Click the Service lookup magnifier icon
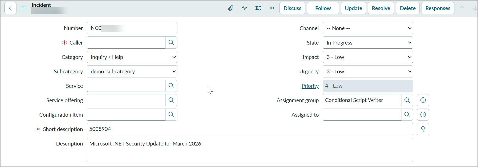Screen dimensions: 478x167 pos(171,86)
